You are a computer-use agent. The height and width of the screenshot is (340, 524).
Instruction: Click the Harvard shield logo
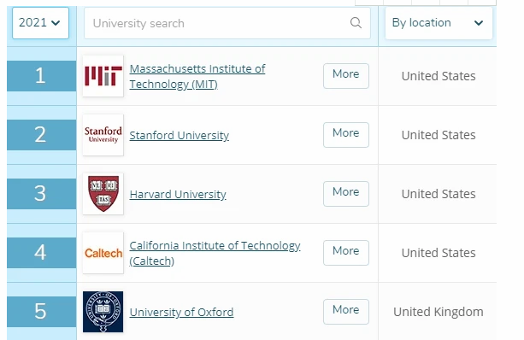[103, 194]
